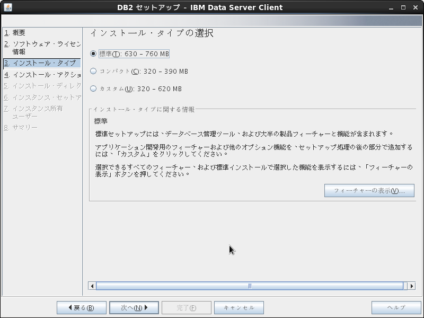Select step 3 インストール・タイプ in sidebar

42,63
